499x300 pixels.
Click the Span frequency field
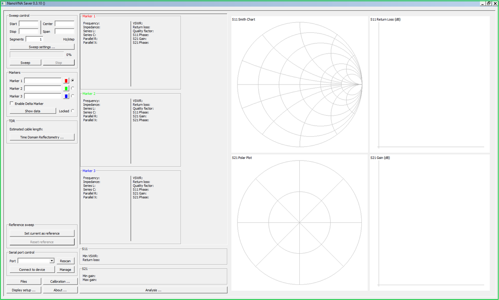coord(65,32)
